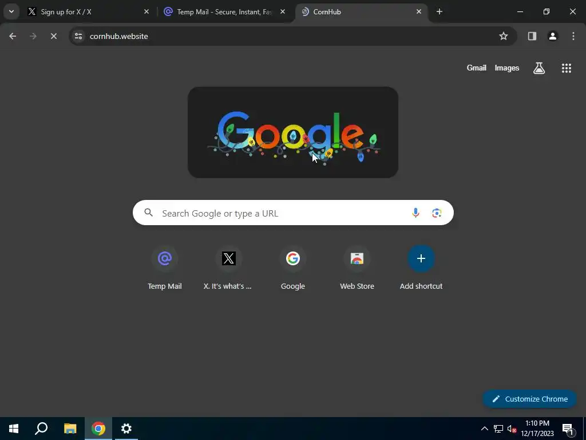Click the magnifier icon in search box
Screen dimensions: 586x440
click(x=149, y=213)
